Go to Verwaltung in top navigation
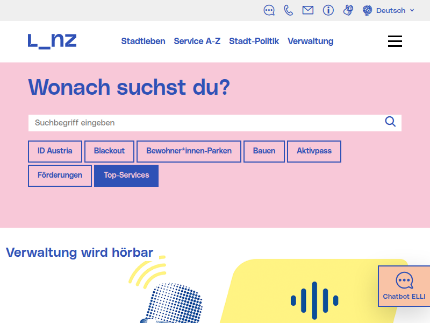Screen dimensions: 430x323 click(x=310, y=41)
